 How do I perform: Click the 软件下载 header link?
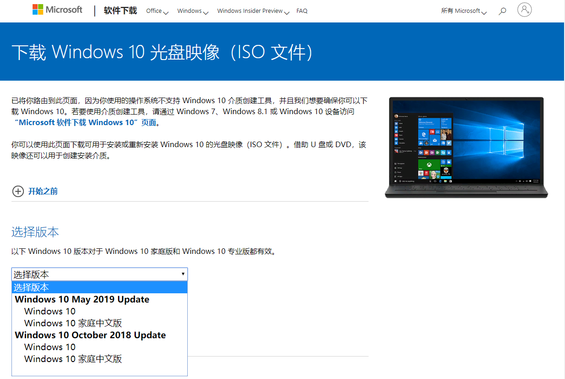tap(120, 11)
